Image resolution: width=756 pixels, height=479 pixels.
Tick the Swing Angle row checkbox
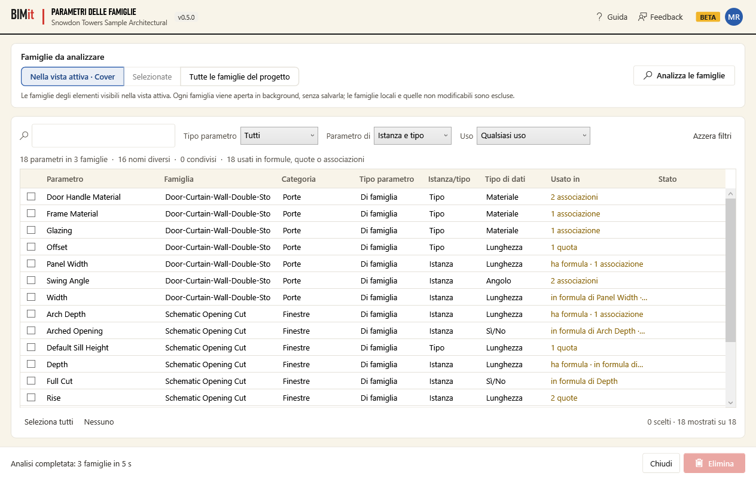pyautogui.click(x=31, y=280)
